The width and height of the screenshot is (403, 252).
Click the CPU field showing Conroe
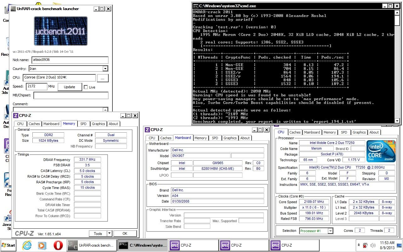point(59,77)
